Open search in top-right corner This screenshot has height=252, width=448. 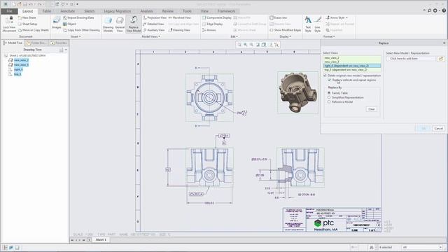pyautogui.click(x=429, y=10)
